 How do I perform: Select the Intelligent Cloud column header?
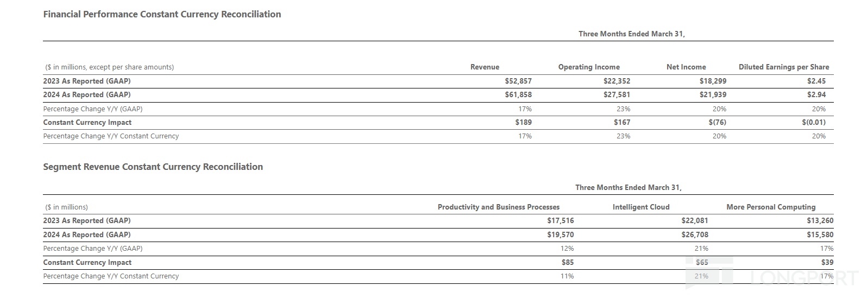pos(641,207)
